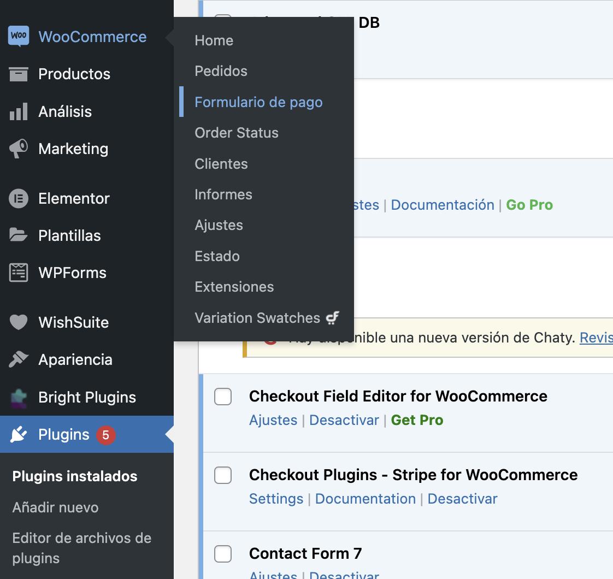Open Settings for Stripe checkout plugin
The width and height of the screenshot is (613, 579).
tap(276, 499)
